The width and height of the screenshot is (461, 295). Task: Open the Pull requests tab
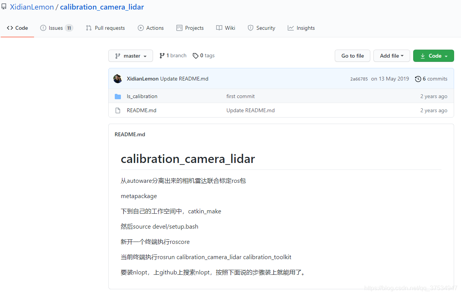106,28
